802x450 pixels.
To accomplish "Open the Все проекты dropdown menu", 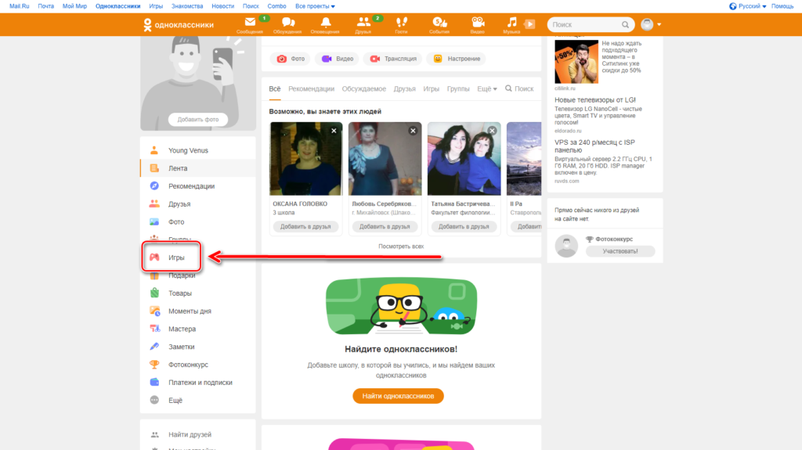I will [x=314, y=6].
